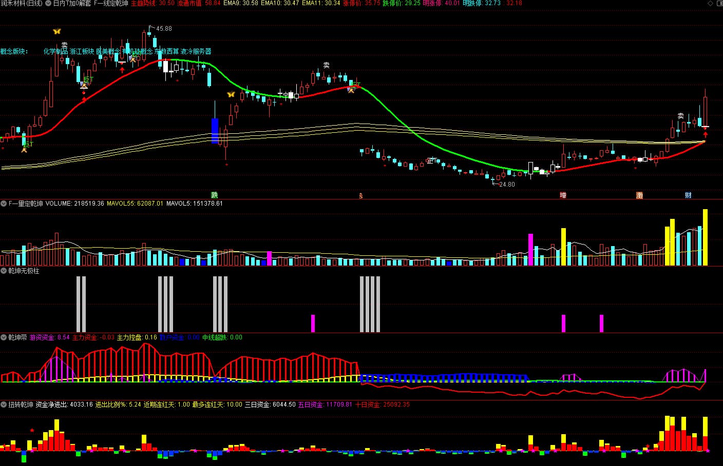
Task: Open dropdown beside F一量定乾坤 volume panel
Action: coord(4,204)
